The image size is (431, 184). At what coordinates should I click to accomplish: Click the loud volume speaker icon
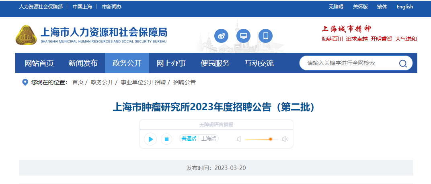coord(285,139)
